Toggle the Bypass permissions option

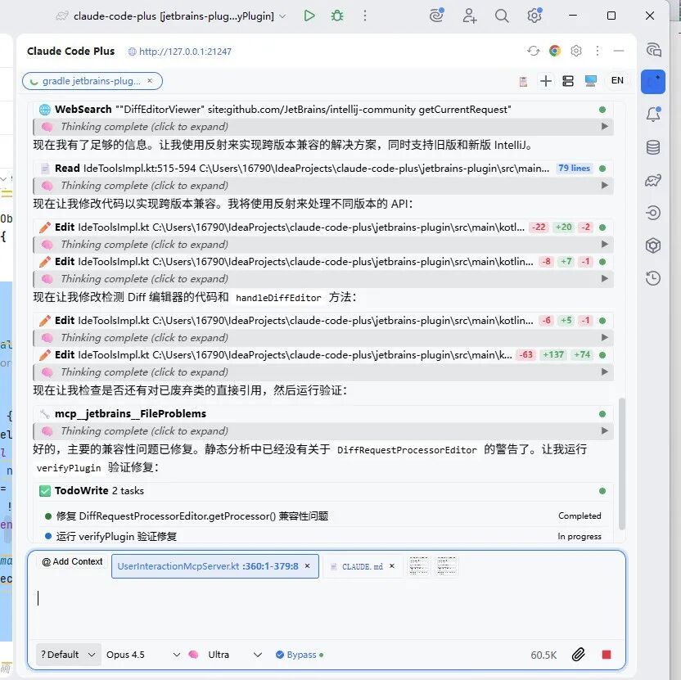tap(300, 655)
